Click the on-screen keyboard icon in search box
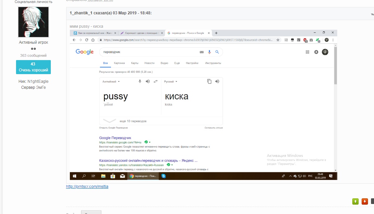Viewport: 374px width, 214px height. [202, 52]
